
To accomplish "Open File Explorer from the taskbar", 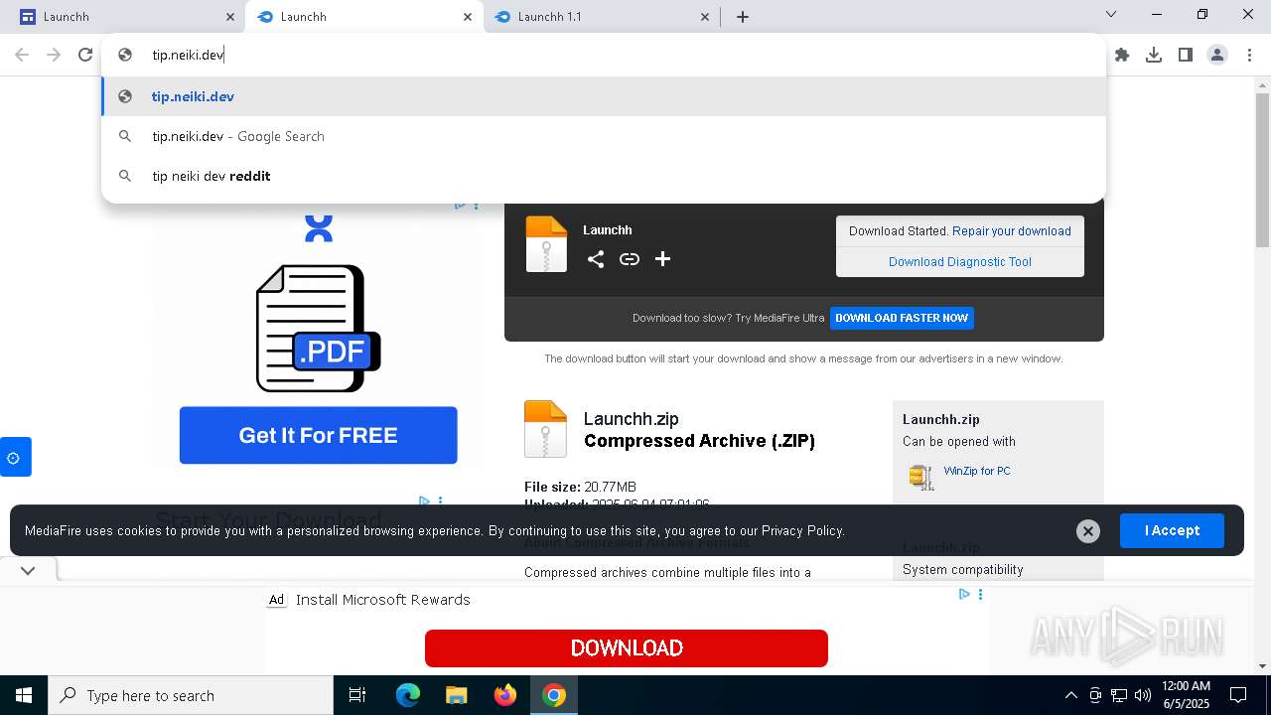I will pyautogui.click(x=457, y=695).
